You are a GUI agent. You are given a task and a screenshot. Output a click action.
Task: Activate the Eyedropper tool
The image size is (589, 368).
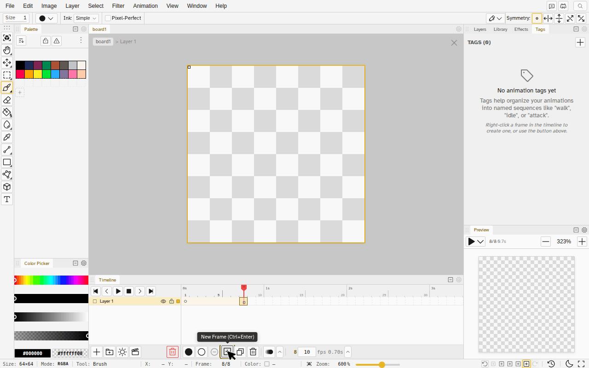(x=7, y=137)
